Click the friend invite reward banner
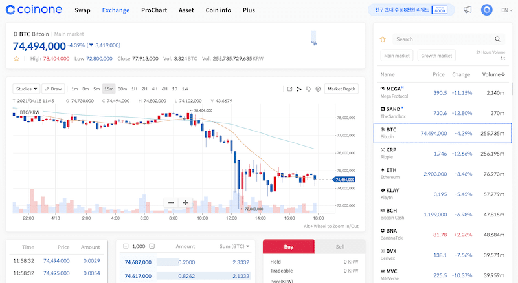 411,10
